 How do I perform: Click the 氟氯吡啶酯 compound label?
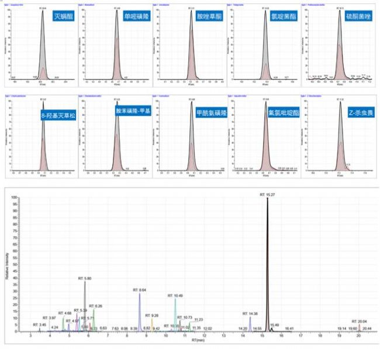281,111
